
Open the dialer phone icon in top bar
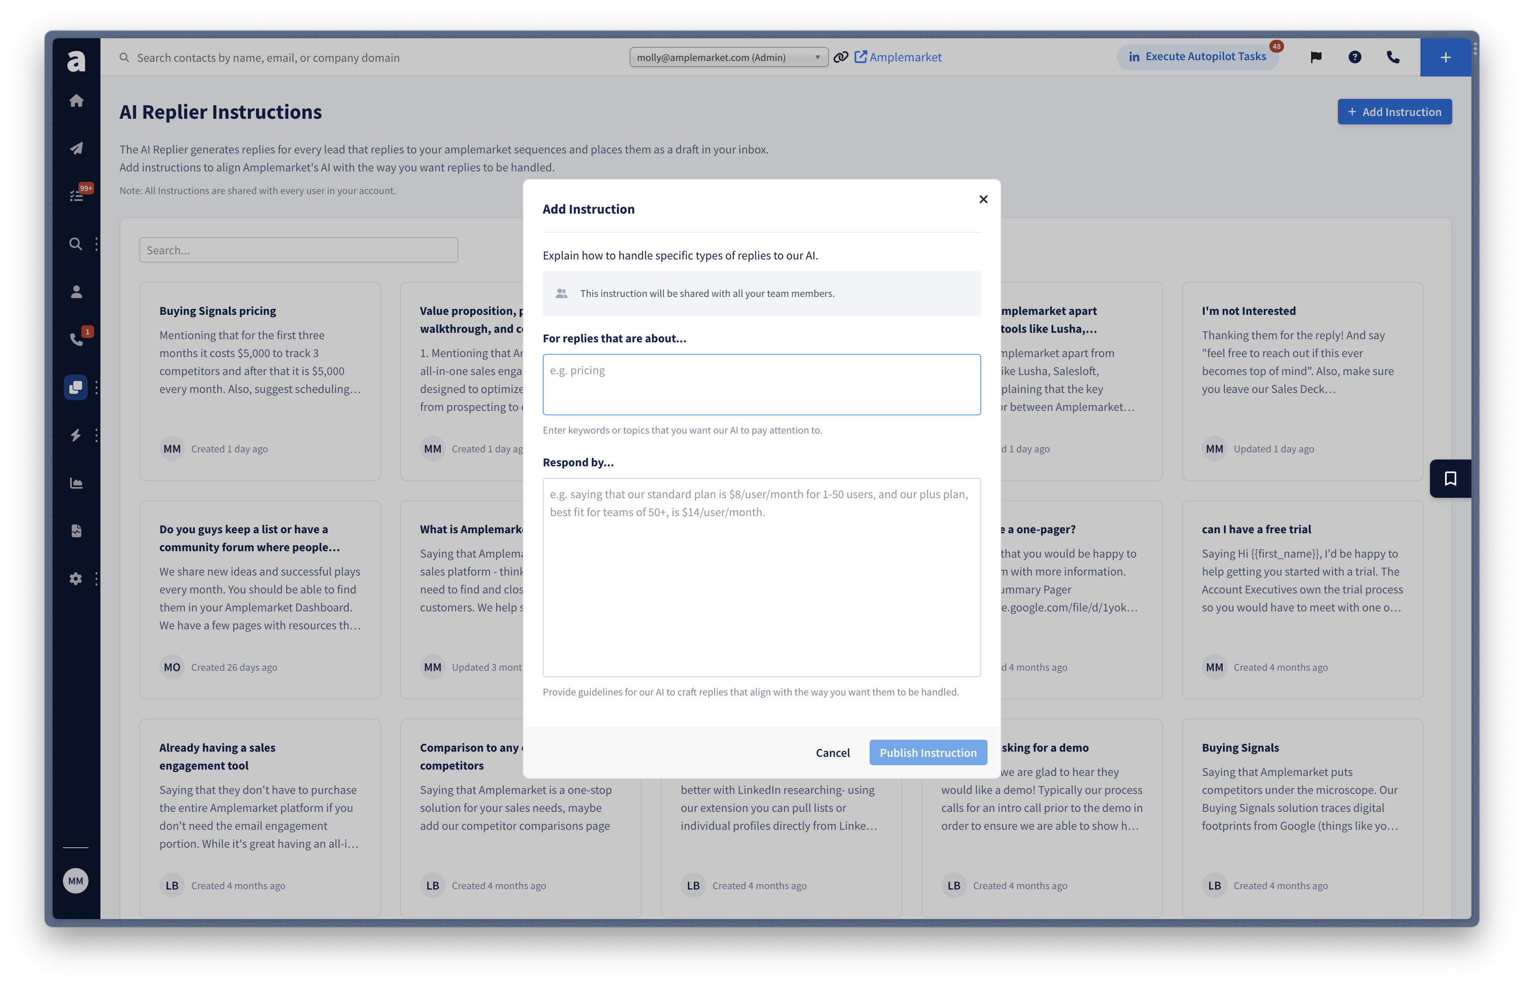(x=1393, y=57)
